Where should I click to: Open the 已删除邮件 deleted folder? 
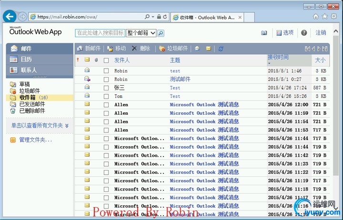click(32, 111)
